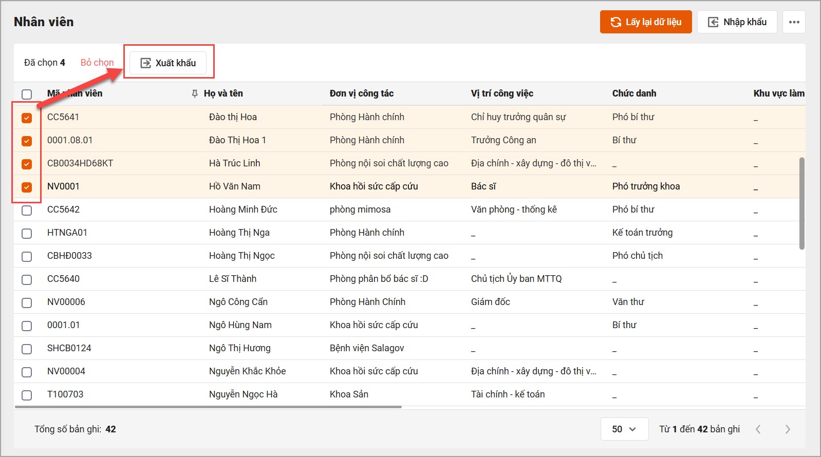Click the Nhập khẩu button
The height and width of the screenshot is (457, 821).
tap(737, 22)
